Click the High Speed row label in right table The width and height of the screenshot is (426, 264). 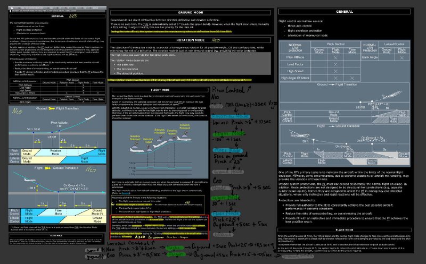pyautogui.click(x=295, y=71)
